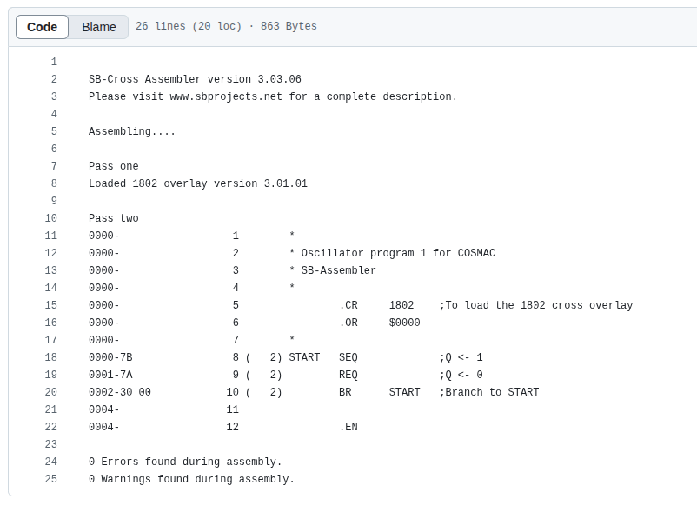Image resolution: width=697 pixels, height=519 pixels.
Task: Select line number 18 for START SEQ
Action: tap(51, 357)
